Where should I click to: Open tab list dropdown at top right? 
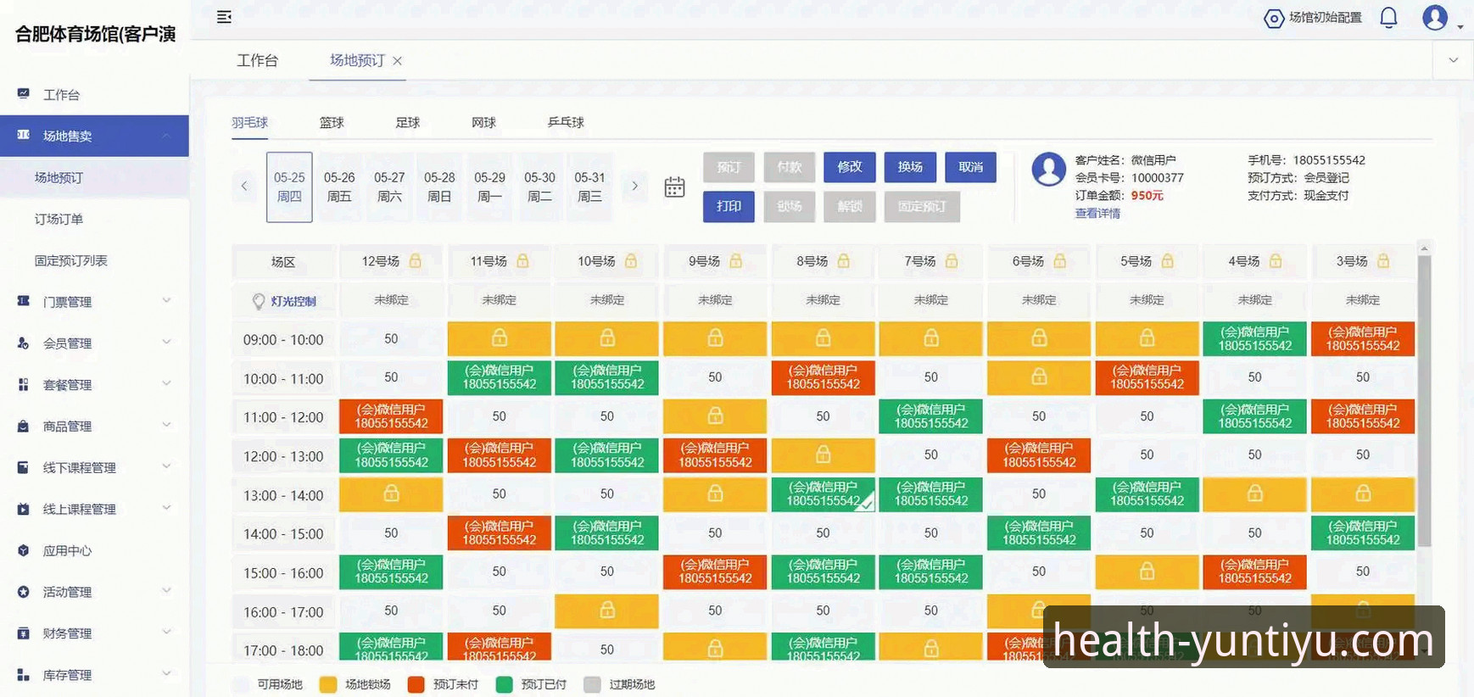[1454, 60]
